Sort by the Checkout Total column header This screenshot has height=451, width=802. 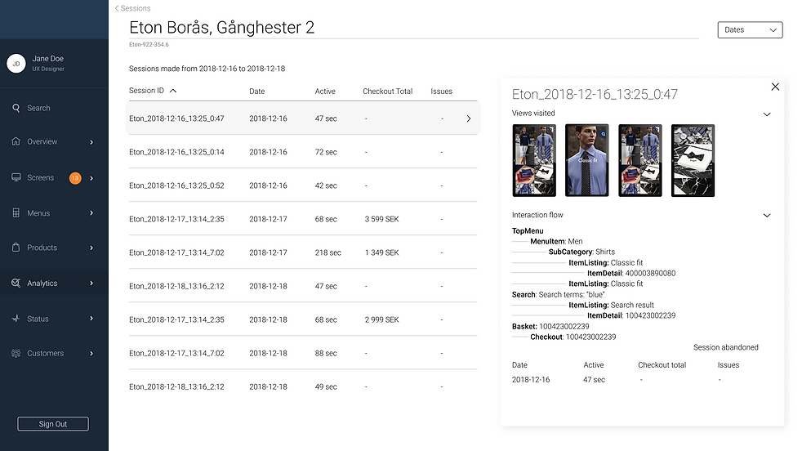point(388,92)
